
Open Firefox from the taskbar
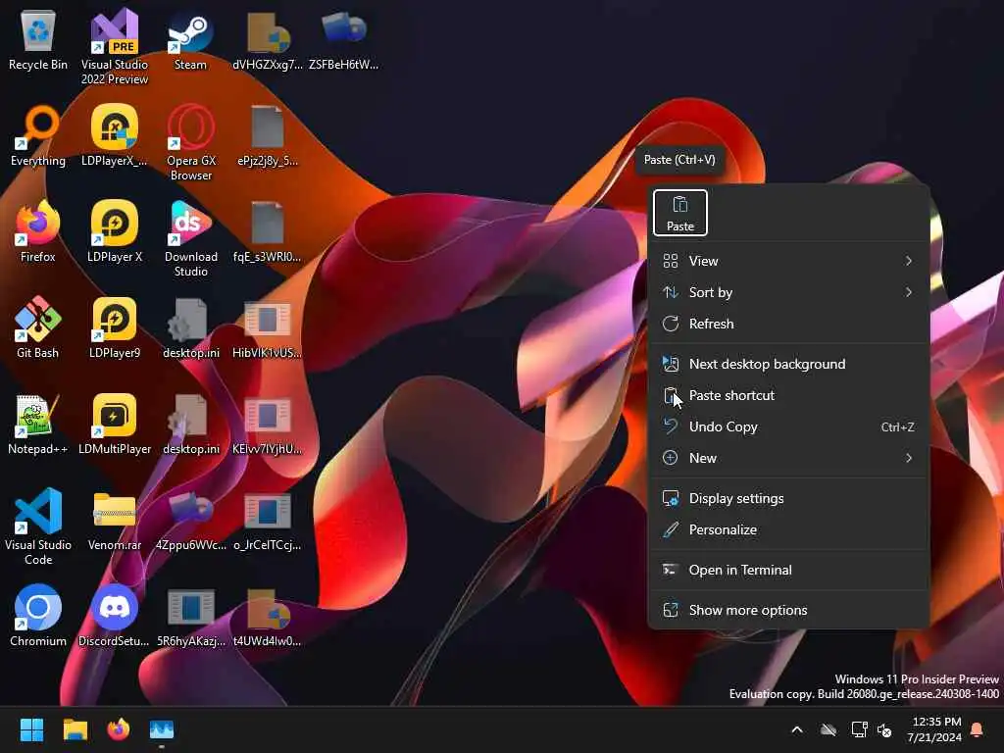tap(119, 729)
